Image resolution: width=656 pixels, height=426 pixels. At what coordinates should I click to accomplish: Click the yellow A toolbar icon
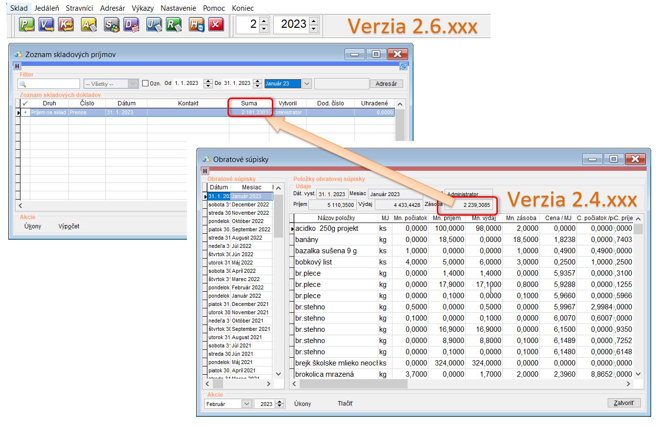(x=88, y=24)
